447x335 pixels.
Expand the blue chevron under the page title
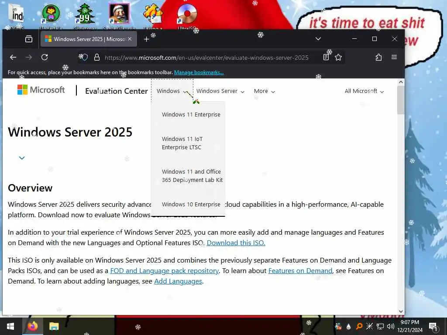tap(22, 158)
